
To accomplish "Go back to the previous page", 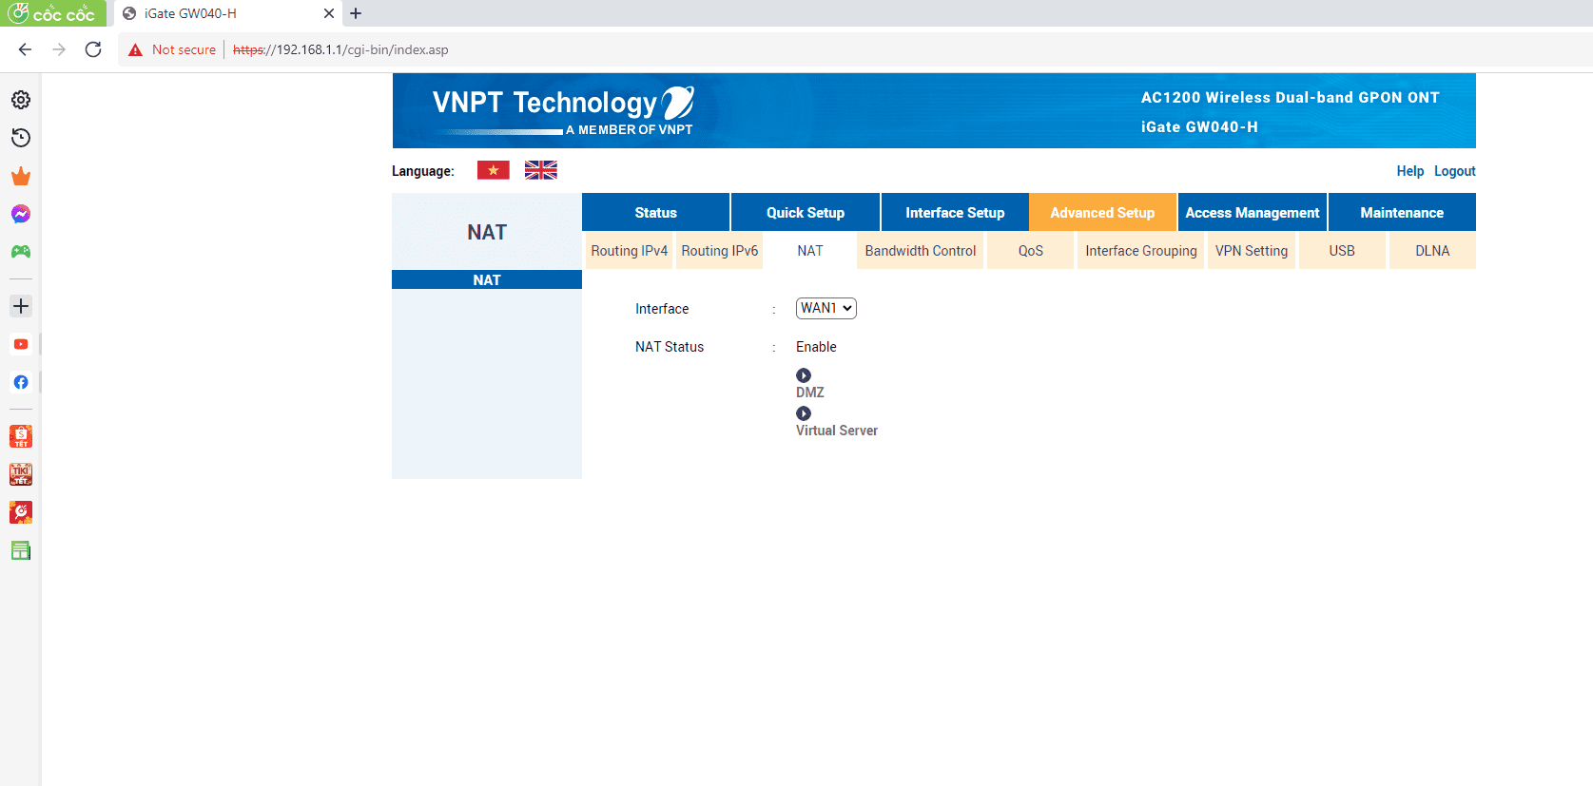I will tap(25, 49).
